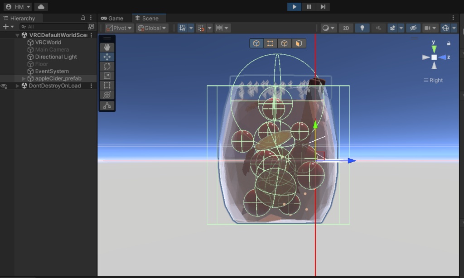Screen dimensions: 464x278
Task: Toggle scene visibility eye in the toolbar
Action: [x=413, y=28]
